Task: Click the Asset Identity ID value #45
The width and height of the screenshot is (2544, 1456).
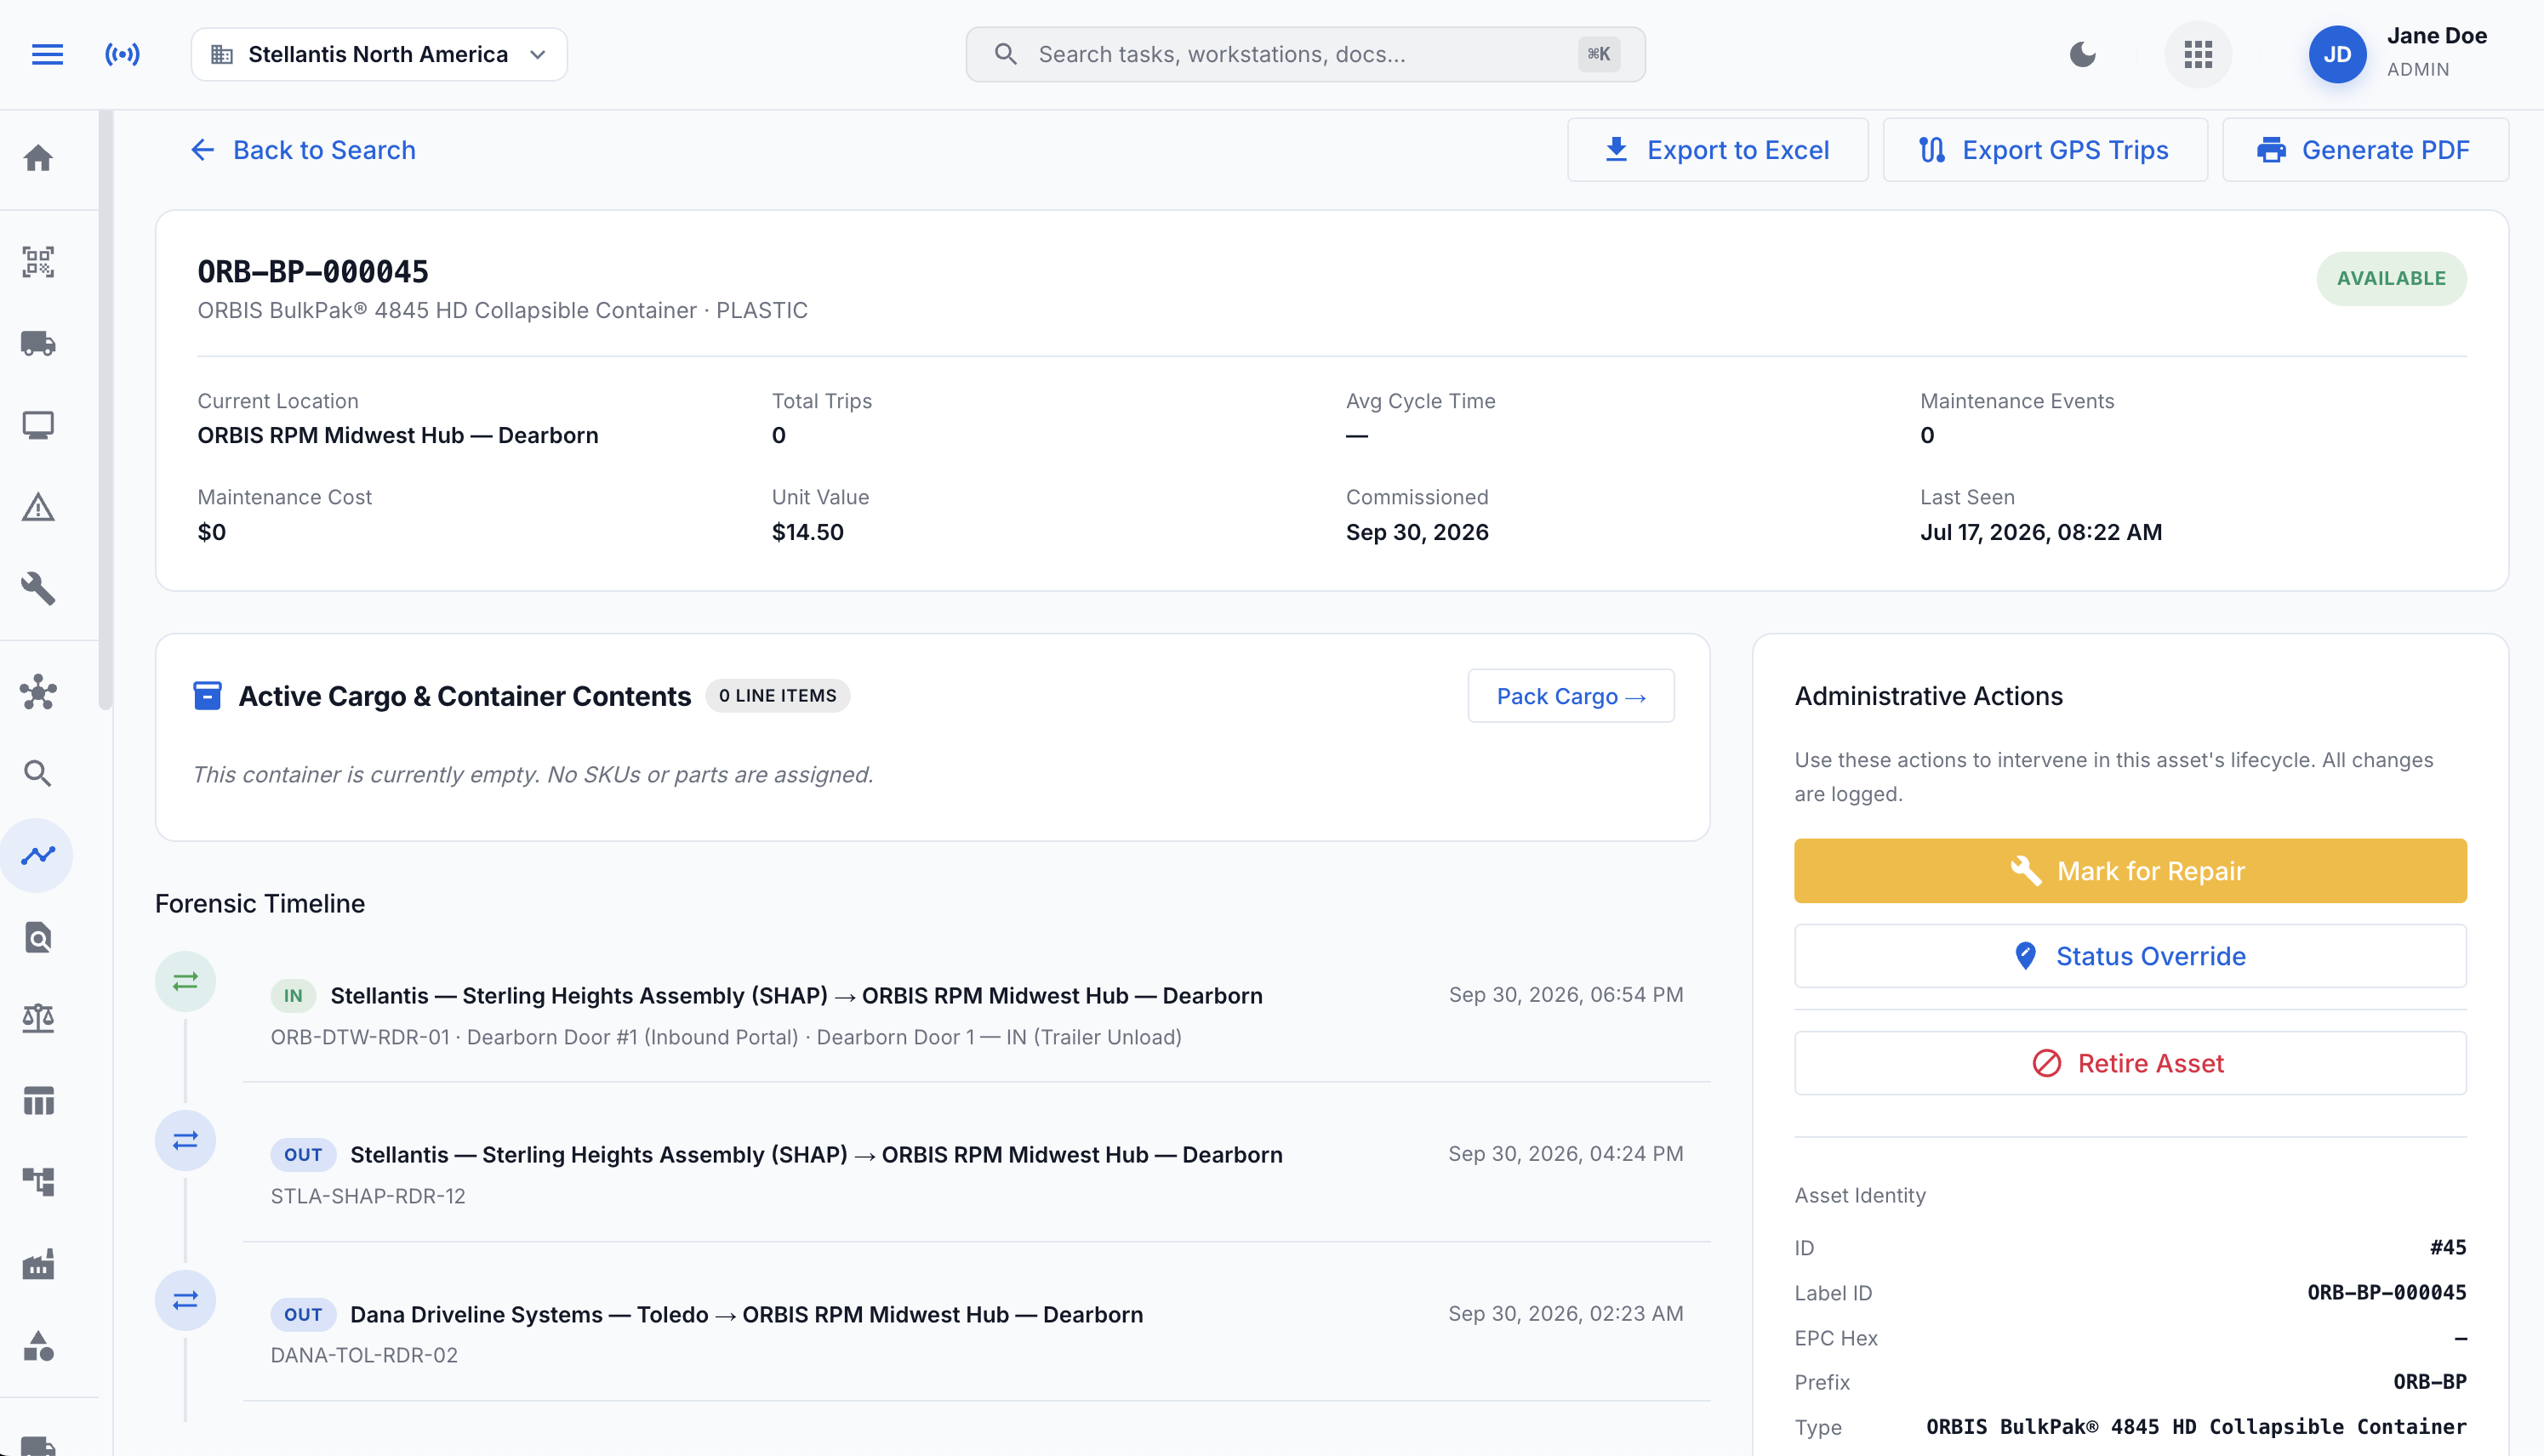Action: click(x=2448, y=1247)
